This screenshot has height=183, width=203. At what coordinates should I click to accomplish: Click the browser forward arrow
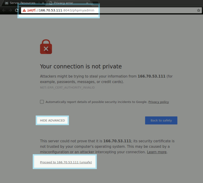pyautogui.click(x=10, y=10)
